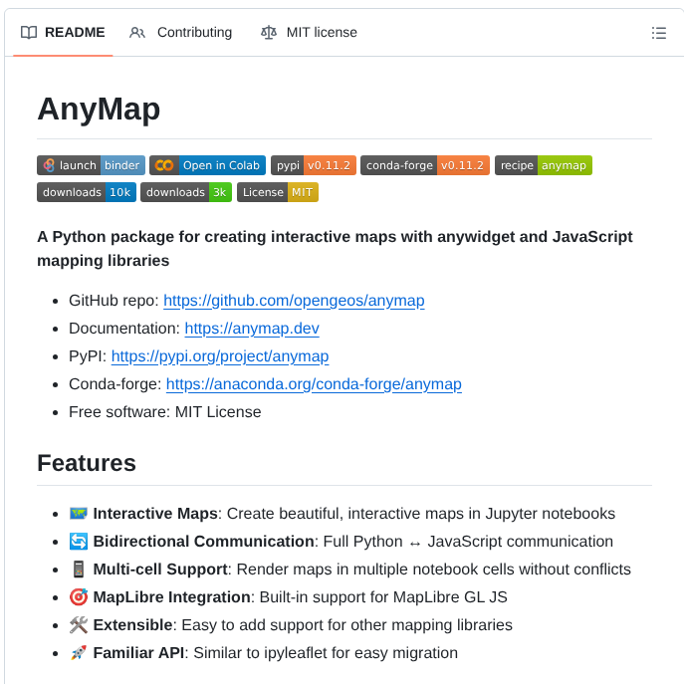The height and width of the screenshot is (684, 684).
Task: Click the 'Extensible' bold text
Action: (133, 625)
